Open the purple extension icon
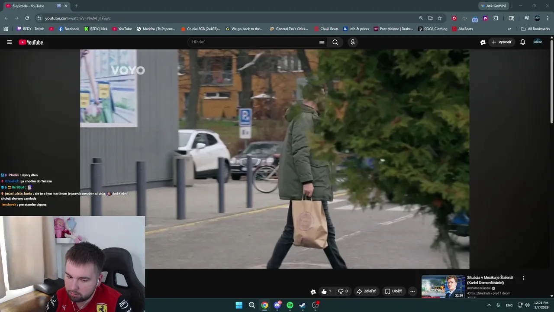The height and width of the screenshot is (312, 554). 485,18
